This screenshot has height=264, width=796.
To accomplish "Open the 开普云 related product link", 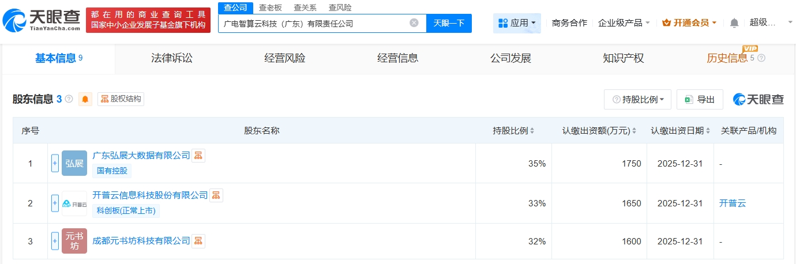I will (732, 203).
